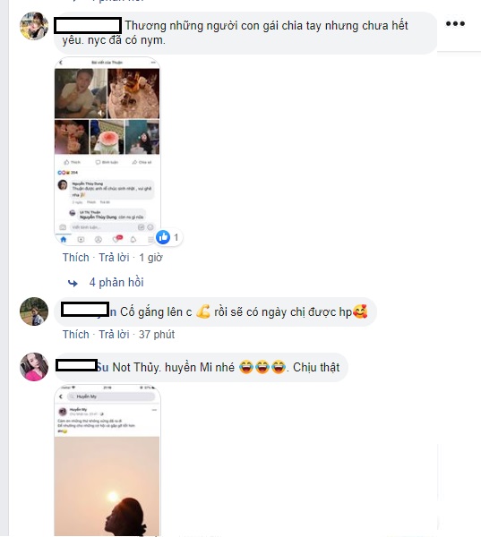Open the third commenter's name ending in Su

coord(82,366)
